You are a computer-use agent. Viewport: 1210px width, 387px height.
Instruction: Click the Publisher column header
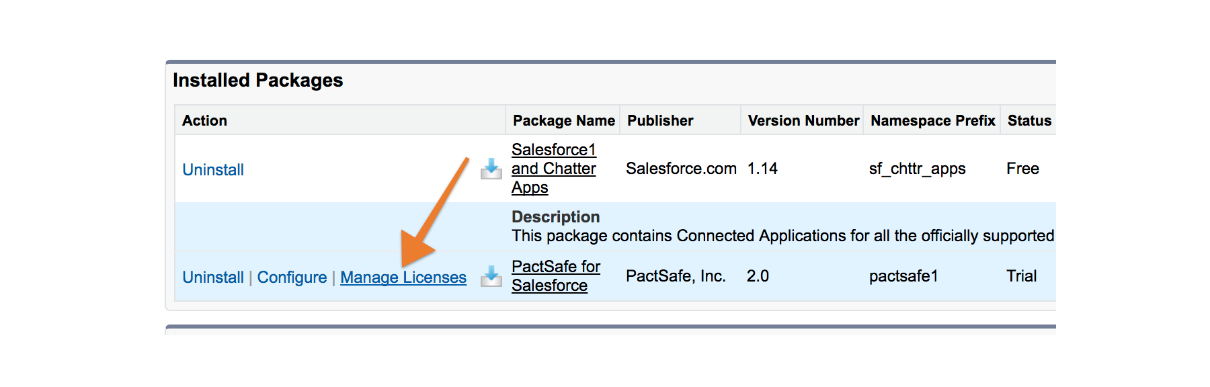660,121
